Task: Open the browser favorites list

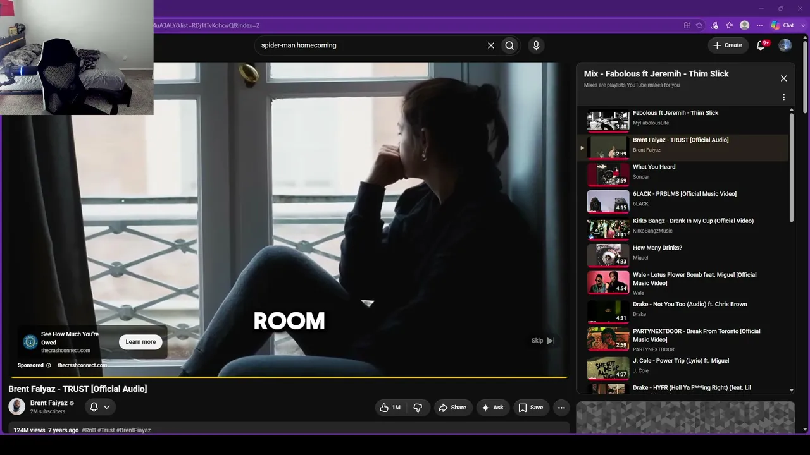Action: tap(730, 25)
